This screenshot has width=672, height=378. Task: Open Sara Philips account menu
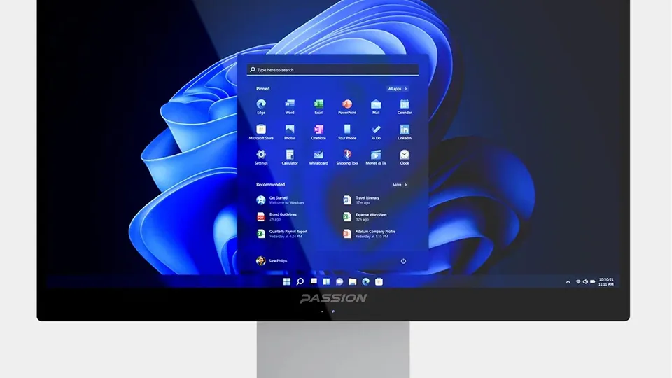click(x=272, y=260)
